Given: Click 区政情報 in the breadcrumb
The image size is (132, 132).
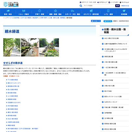Looking at the screenshot, I should point(16,18).
